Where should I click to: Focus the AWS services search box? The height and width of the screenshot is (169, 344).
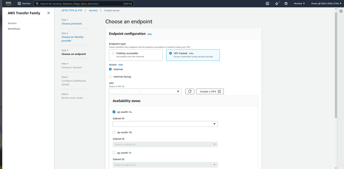coord(83,4)
